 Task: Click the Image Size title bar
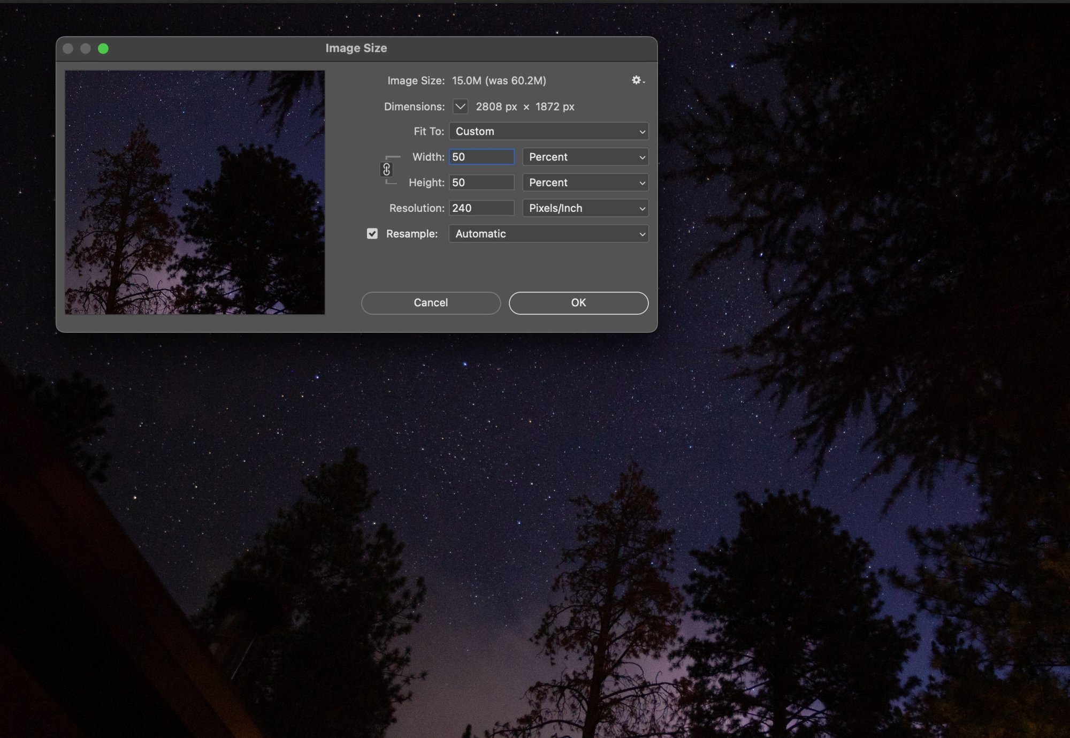356,48
